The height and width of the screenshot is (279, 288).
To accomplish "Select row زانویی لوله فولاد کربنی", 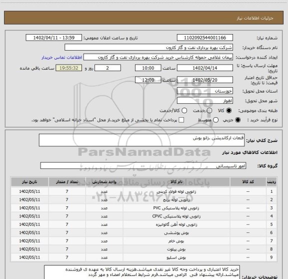I will [144, 191].
